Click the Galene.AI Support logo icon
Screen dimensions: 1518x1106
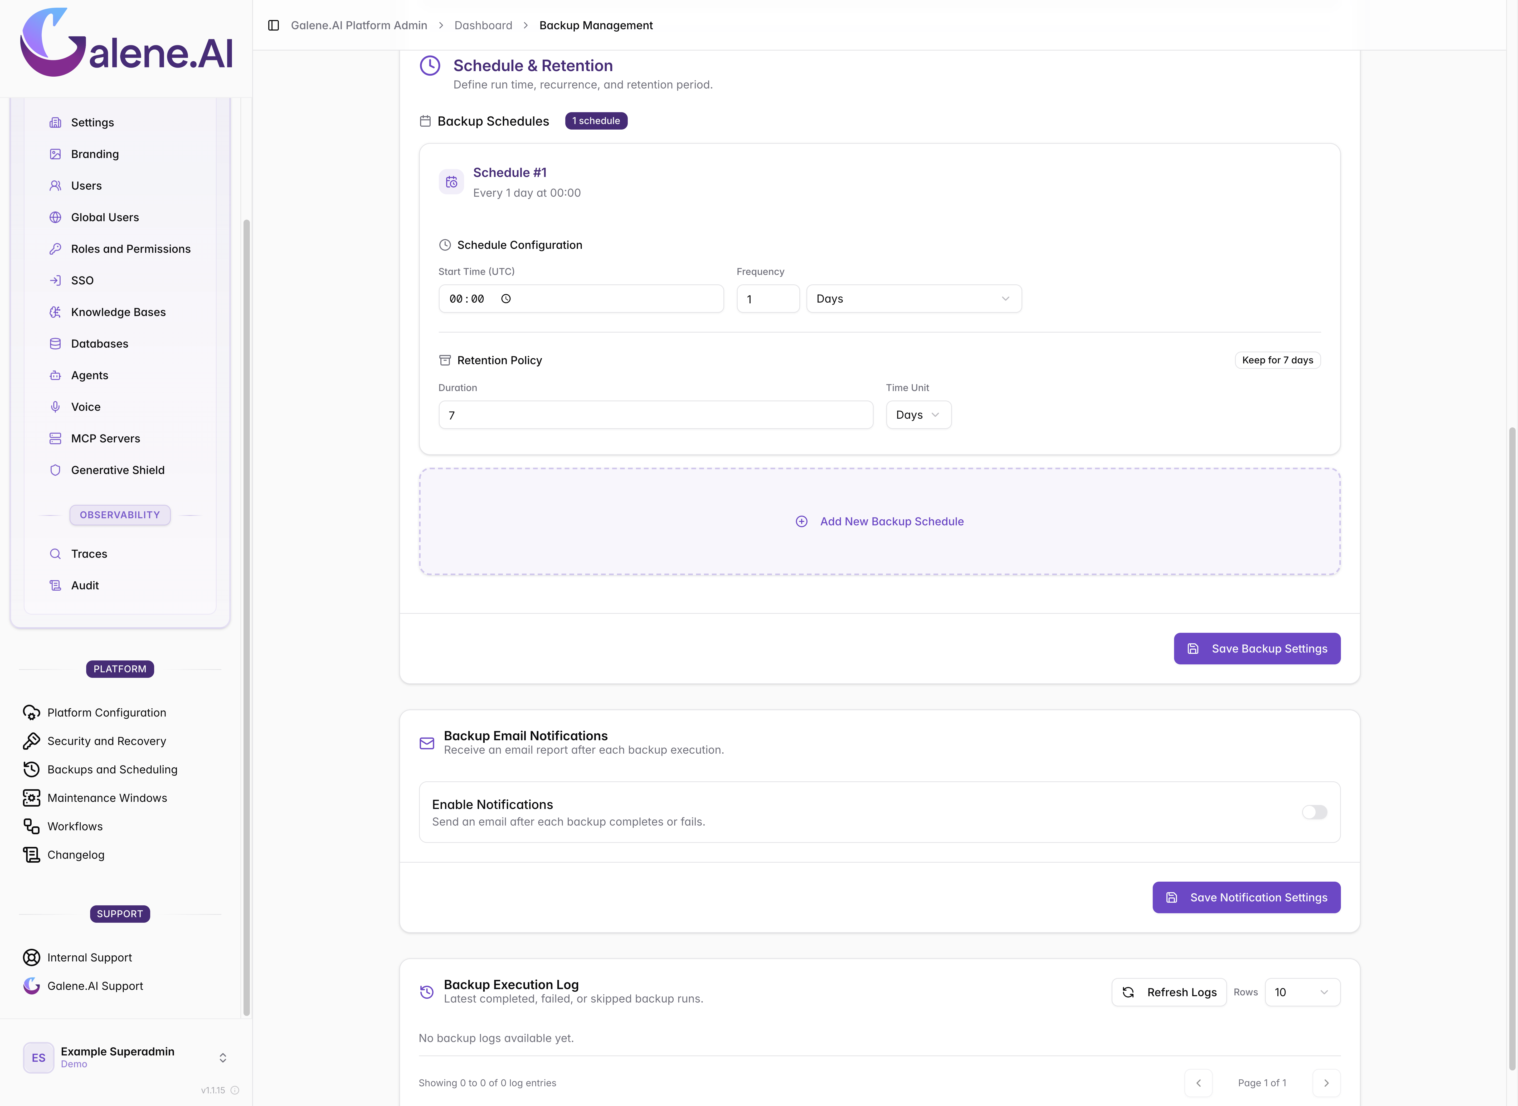[31, 986]
